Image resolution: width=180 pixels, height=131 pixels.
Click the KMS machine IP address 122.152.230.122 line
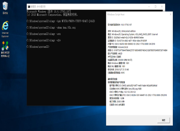pos(123,92)
